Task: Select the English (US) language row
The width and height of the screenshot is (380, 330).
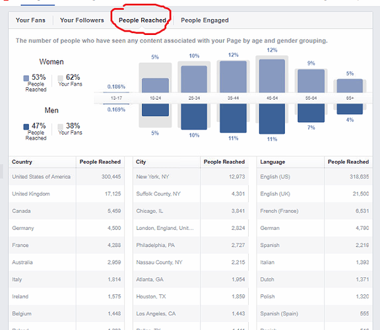Action: 315,177
